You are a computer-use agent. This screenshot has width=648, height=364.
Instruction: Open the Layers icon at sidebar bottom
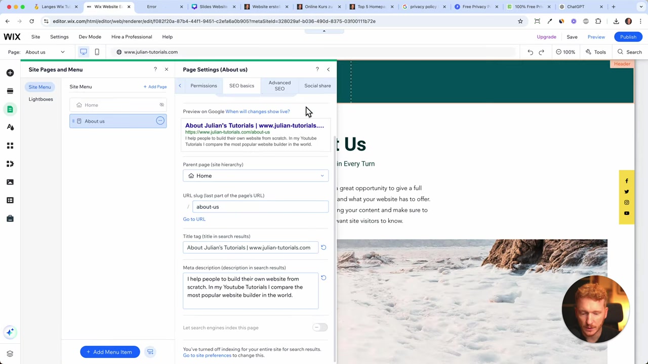pos(10,353)
